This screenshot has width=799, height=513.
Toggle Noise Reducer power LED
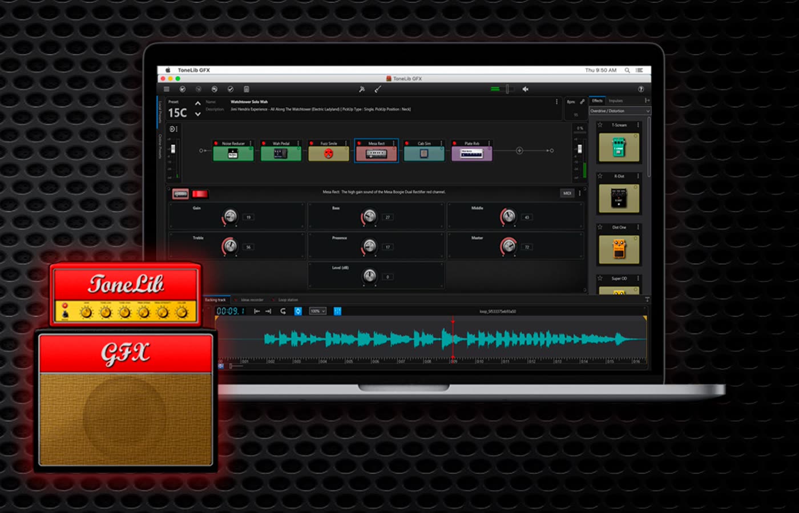pyautogui.click(x=217, y=143)
